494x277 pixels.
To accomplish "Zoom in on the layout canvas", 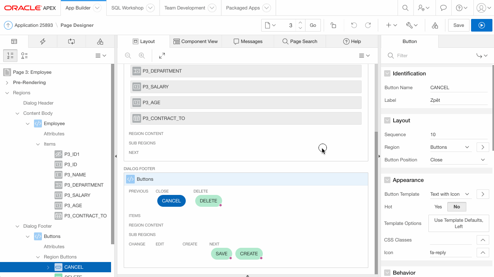I will tap(141, 56).
